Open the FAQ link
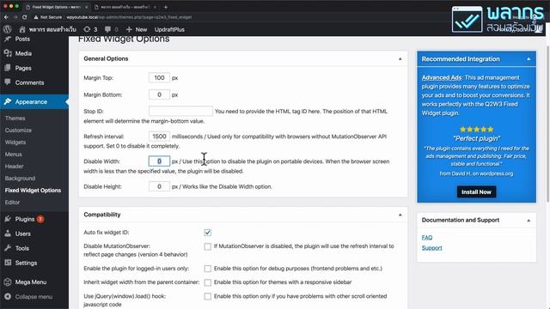Viewport: 550px width, 309px height. pyautogui.click(x=427, y=238)
